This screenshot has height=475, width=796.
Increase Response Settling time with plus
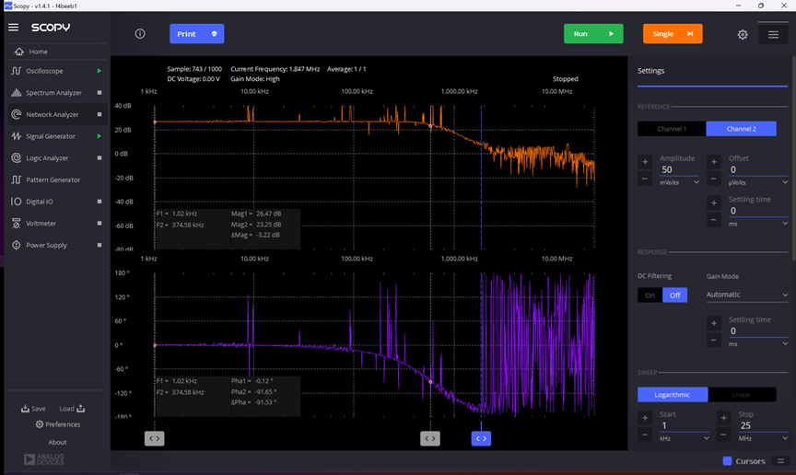pos(714,323)
